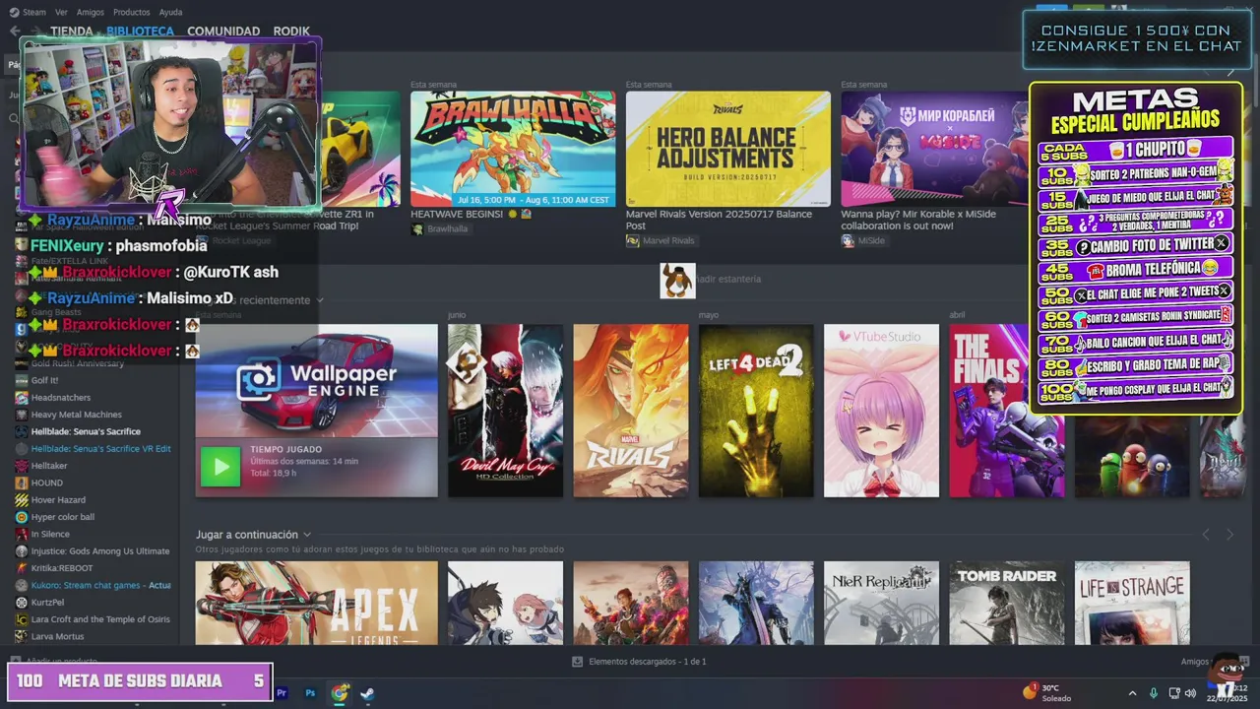Image resolution: width=1260 pixels, height=709 pixels.
Task: Show hidden system tray icons
Action: tap(1132, 693)
